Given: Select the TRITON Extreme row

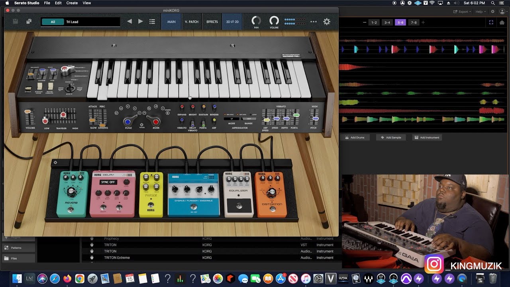Looking at the screenshot, I should click(211, 258).
